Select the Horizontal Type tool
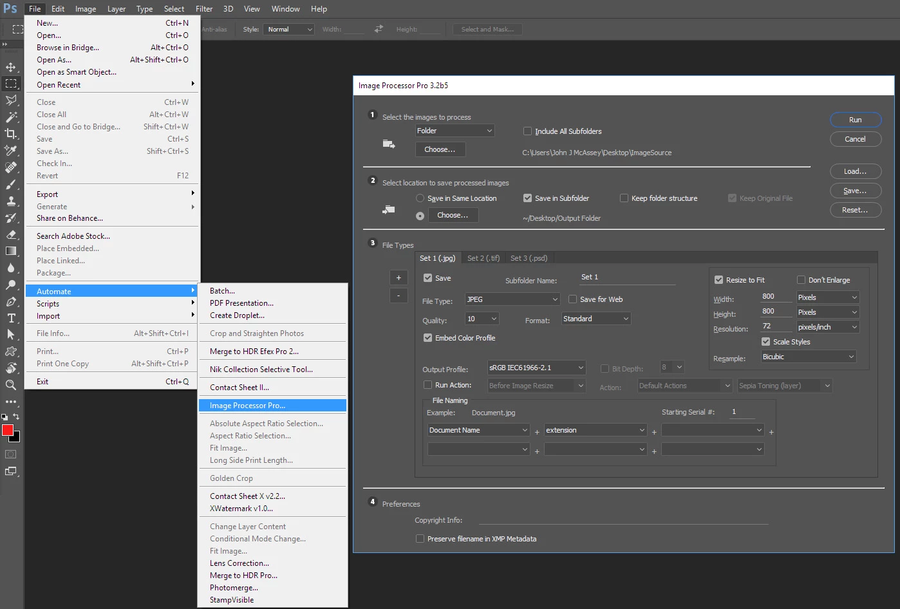Image resolution: width=900 pixels, height=609 pixels. 11,318
